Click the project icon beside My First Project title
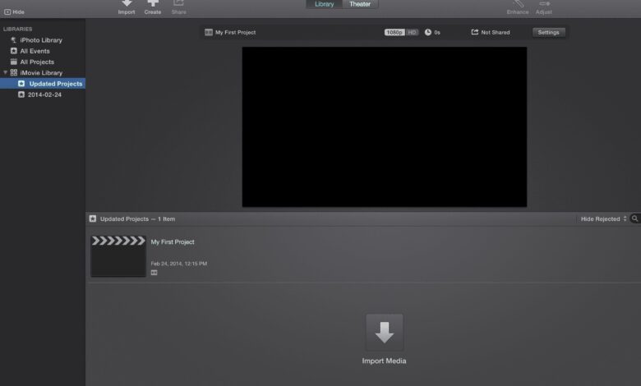This screenshot has width=641, height=386. pyautogui.click(x=209, y=32)
